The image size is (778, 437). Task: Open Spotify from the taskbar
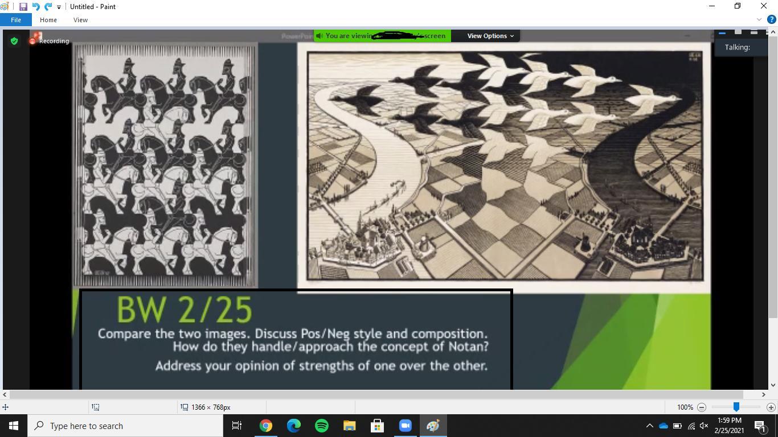[x=322, y=426]
